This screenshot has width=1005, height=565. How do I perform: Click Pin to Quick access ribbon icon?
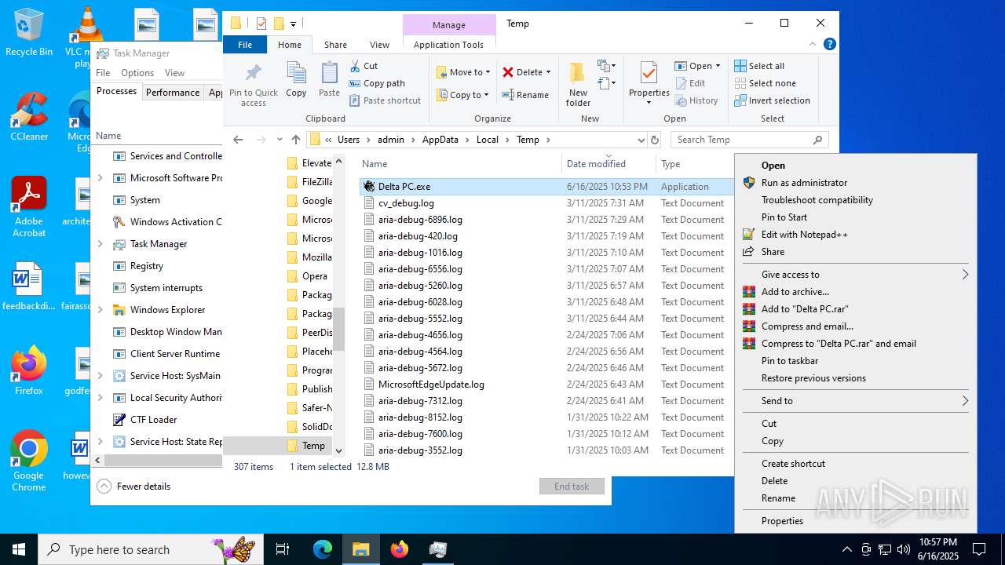[x=253, y=85]
